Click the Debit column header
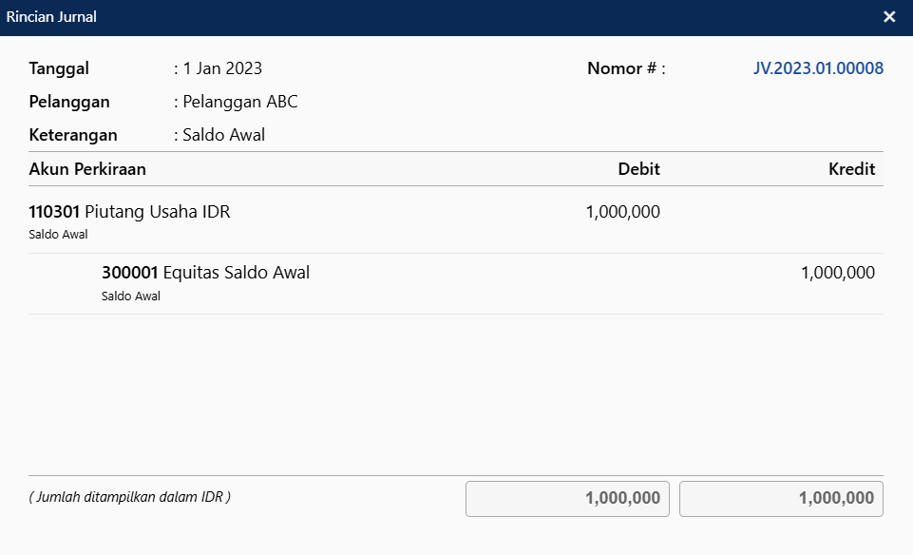Viewport: 913px width, 555px height. [638, 169]
